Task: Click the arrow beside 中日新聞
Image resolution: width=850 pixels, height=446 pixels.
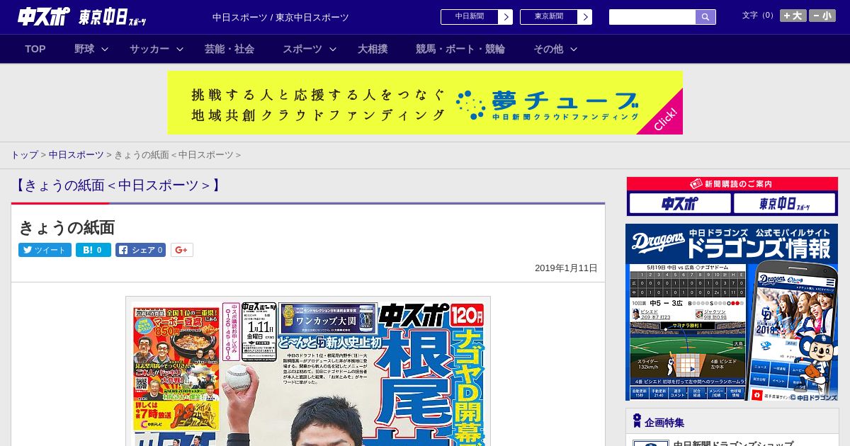Action: coord(506,17)
